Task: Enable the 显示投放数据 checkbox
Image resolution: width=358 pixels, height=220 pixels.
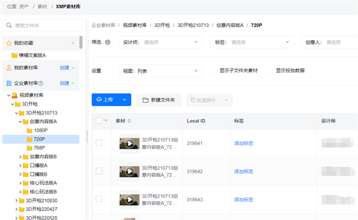Action: click(x=270, y=71)
